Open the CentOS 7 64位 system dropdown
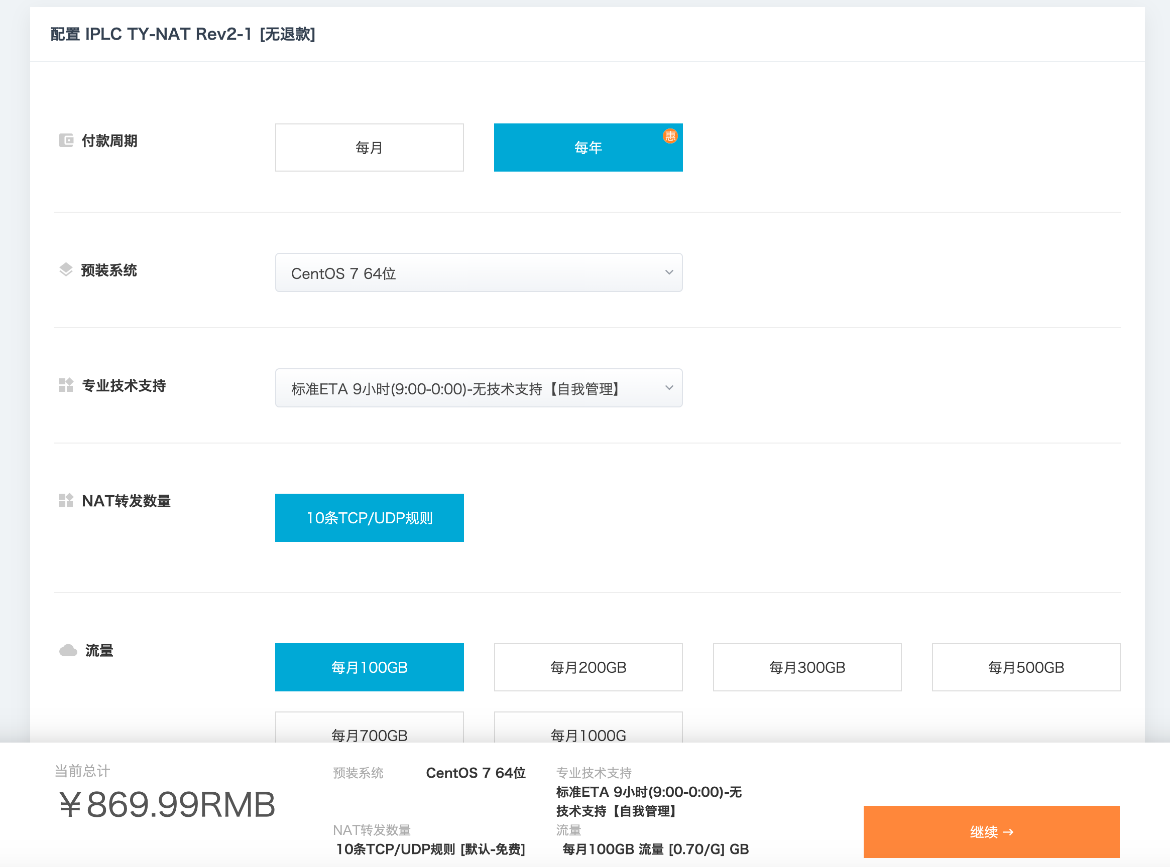Image resolution: width=1170 pixels, height=867 pixels. point(479,273)
